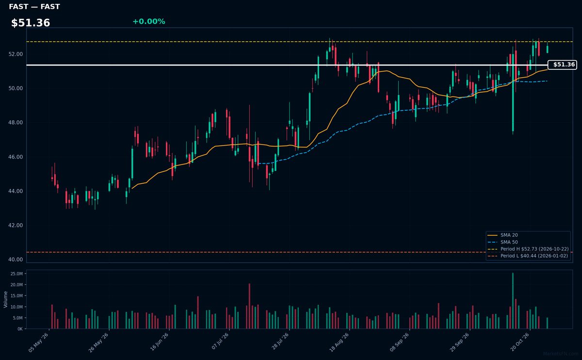Click the 50.00 price axis label

15,88
